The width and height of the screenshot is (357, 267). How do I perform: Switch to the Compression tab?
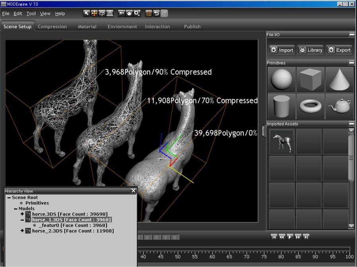pyautogui.click(x=52, y=27)
